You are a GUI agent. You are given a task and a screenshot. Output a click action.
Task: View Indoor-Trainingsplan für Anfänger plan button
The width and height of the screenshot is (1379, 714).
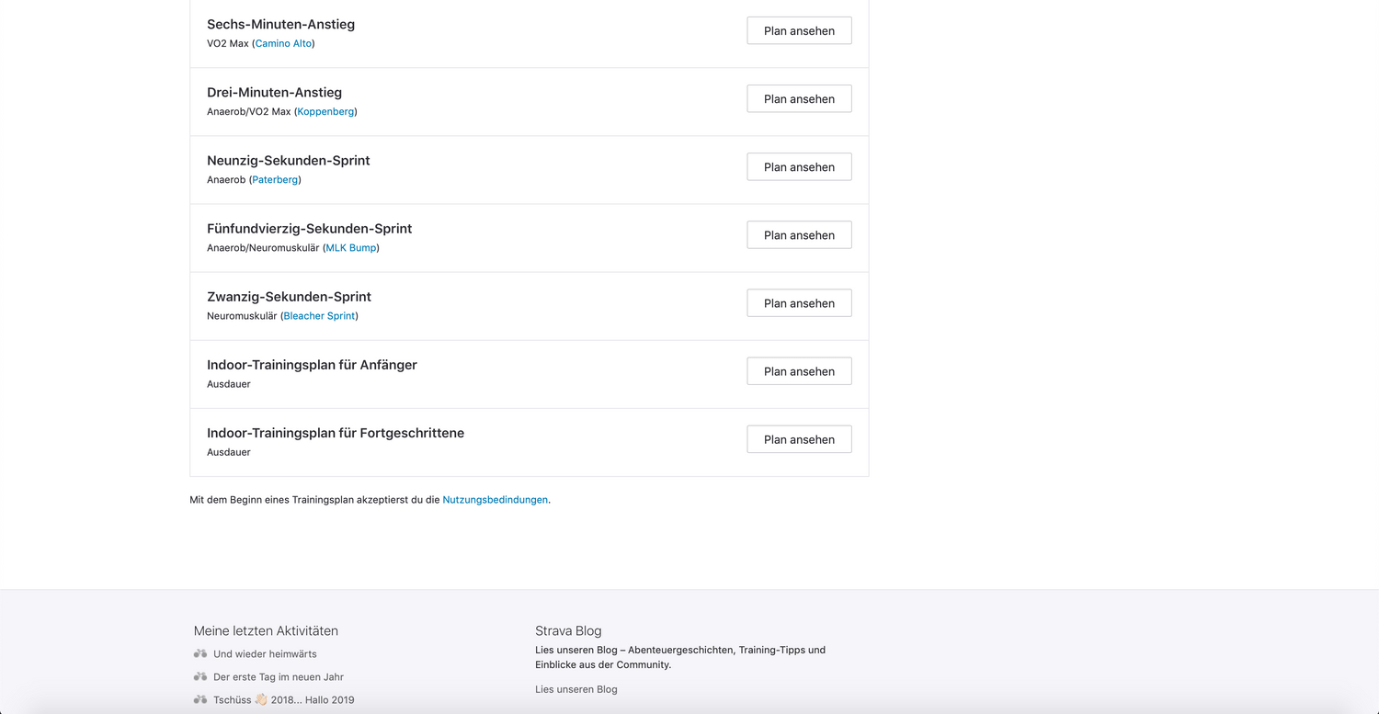(x=799, y=370)
